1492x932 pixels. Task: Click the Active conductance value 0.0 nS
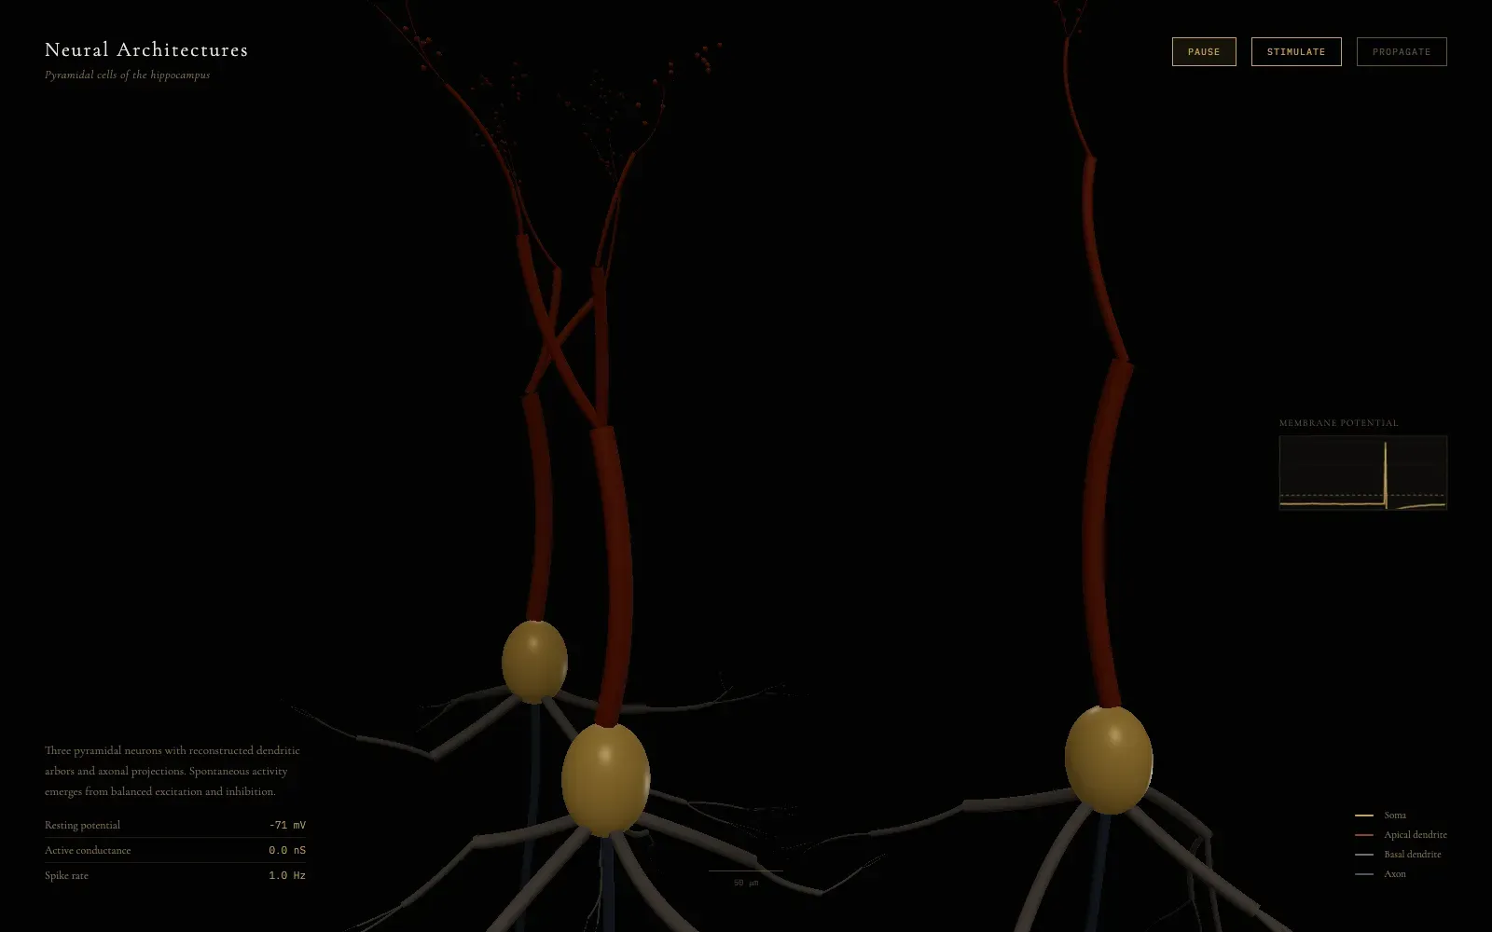click(x=287, y=851)
